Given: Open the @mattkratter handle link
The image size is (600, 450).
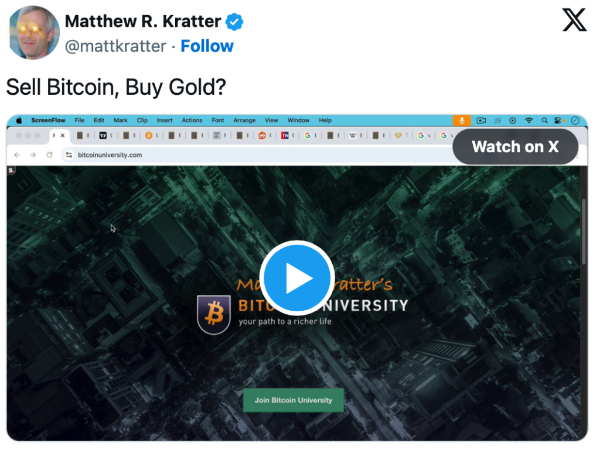Looking at the screenshot, I should (115, 46).
